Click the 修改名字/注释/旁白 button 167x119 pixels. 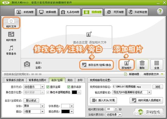[97, 65]
